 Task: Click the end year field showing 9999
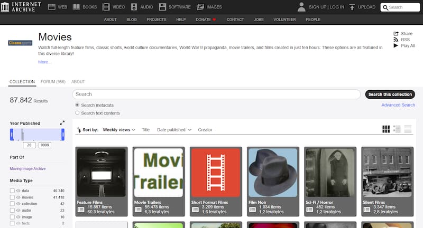coord(45,145)
